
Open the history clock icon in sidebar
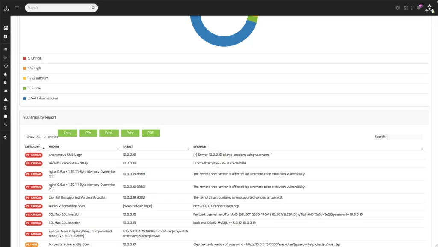[x=6, y=66]
